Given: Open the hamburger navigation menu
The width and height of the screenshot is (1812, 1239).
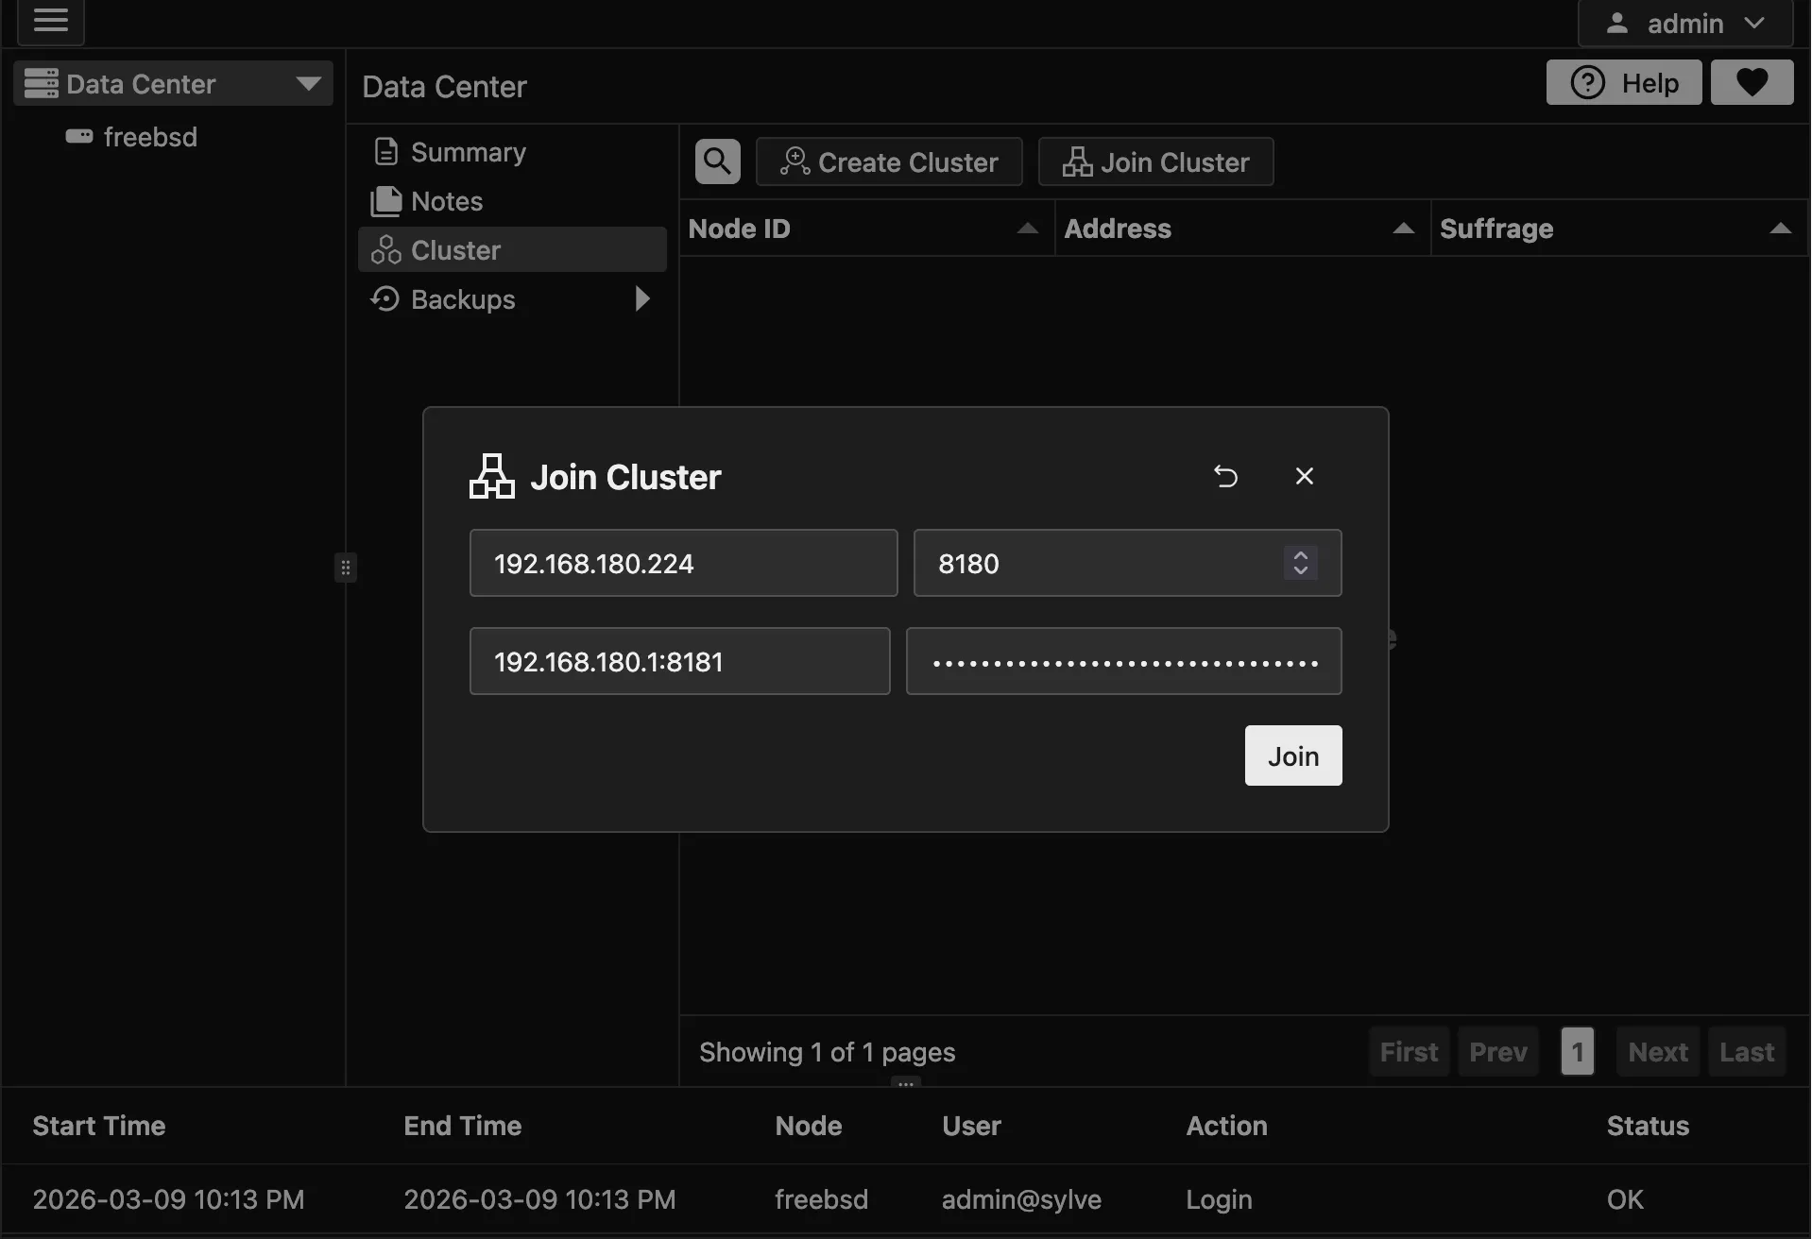Looking at the screenshot, I should click(x=51, y=22).
